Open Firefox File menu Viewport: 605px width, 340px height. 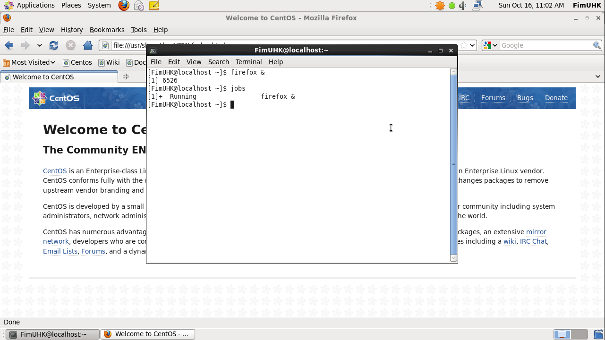click(9, 30)
